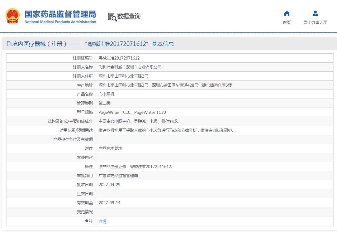Click the document icon beside 境内医疗器械
Image resolution: width=337 pixels, height=232 pixels.
pyautogui.click(x=9, y=44)
